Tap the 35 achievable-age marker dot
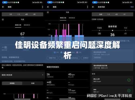The height and width of the screenshot is (100, 135). click(99, 30)
